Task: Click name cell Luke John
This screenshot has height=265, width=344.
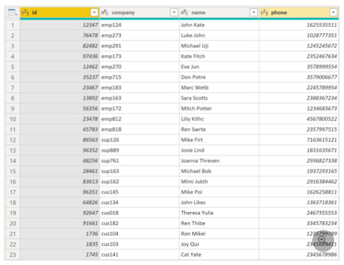Action: click(x=219, y=36)
